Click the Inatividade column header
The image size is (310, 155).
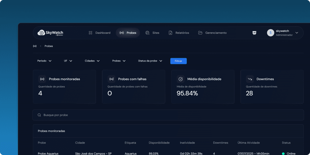click(x=187, y=143)
